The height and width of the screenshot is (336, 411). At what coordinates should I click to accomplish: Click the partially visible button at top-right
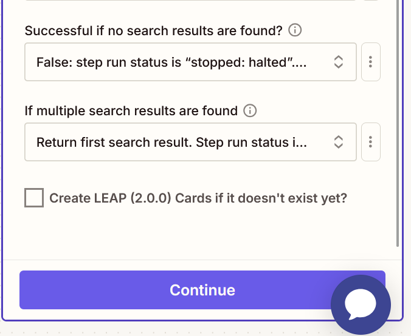370,1
